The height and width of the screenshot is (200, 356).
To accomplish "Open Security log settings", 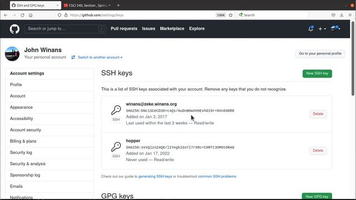I will coord(50,153).
